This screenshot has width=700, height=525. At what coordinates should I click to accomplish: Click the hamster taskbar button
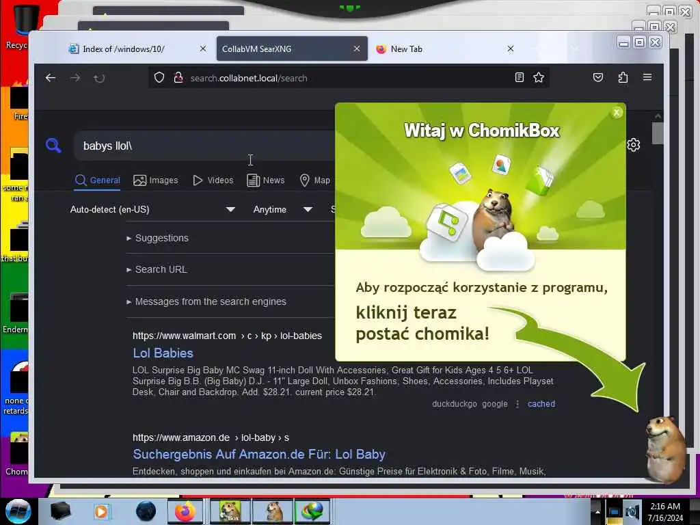[x=273, y=511]
